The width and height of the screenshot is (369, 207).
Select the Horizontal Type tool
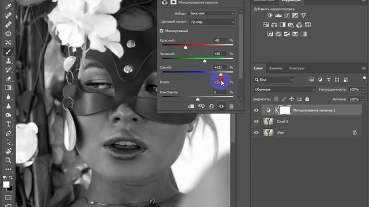coord(8,124)
